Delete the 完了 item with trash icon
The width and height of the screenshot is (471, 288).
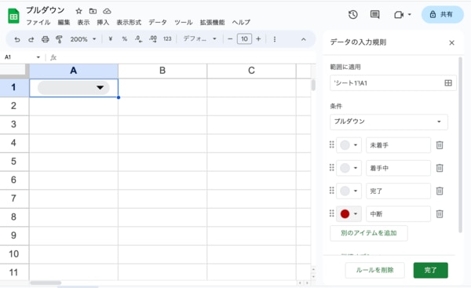click(x=440, y=191)
